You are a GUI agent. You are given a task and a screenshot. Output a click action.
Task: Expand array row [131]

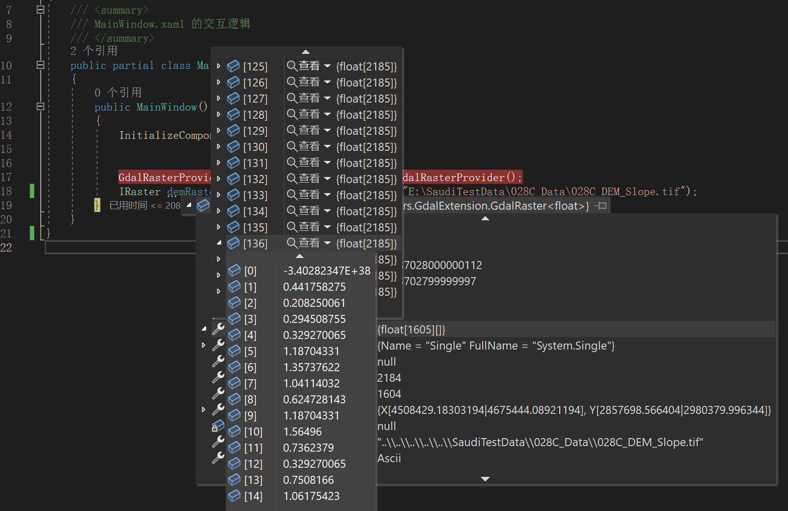(219, 162)
